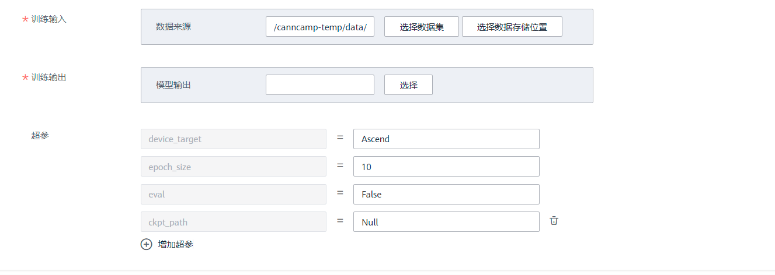Click the ckpt_path name field
The height and width of the screenshot is (275, 775).
tap(233, 222)
